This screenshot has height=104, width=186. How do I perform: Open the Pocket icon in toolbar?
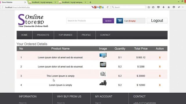[158, 7]
